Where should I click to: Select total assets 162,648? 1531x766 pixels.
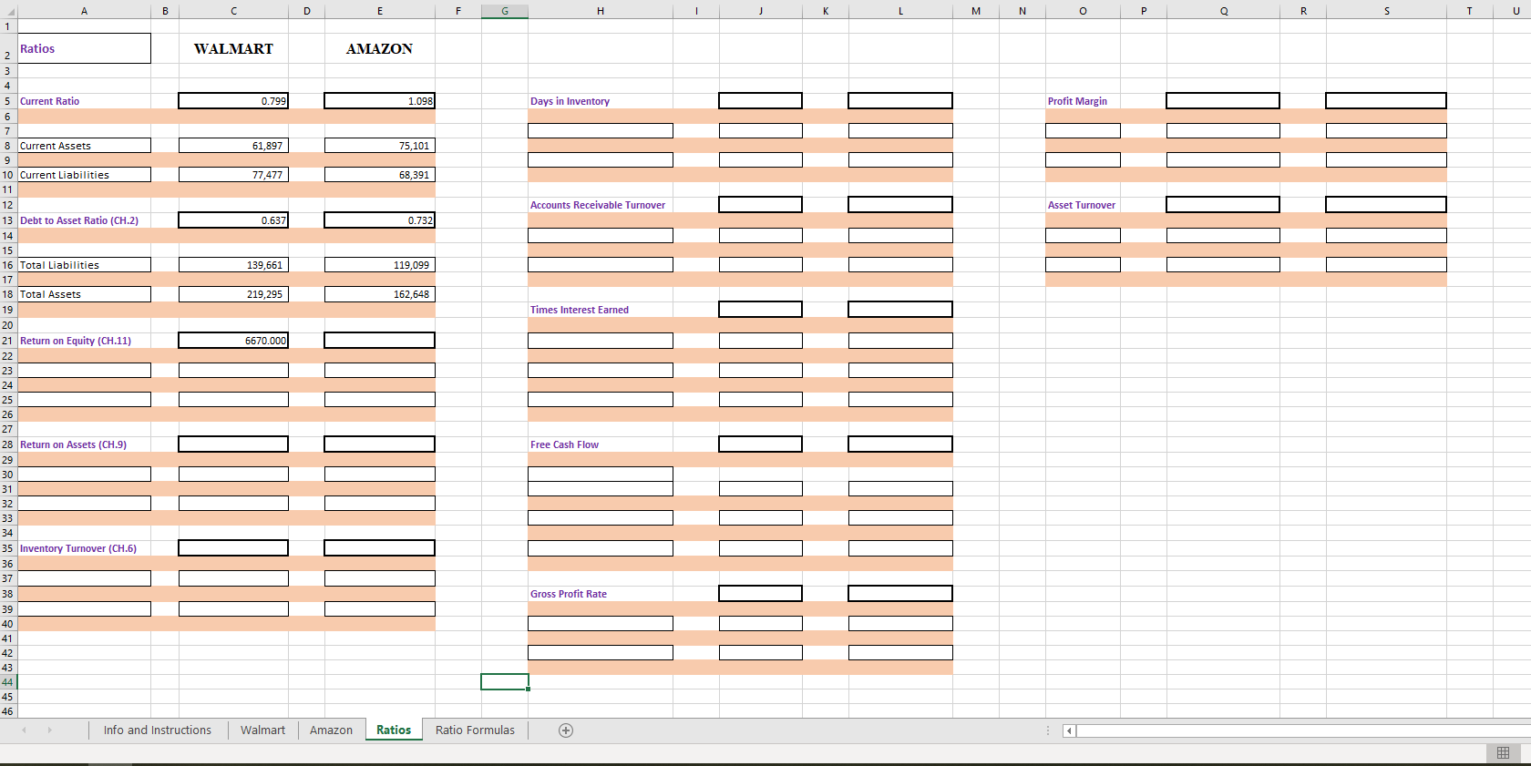[379, 294]
